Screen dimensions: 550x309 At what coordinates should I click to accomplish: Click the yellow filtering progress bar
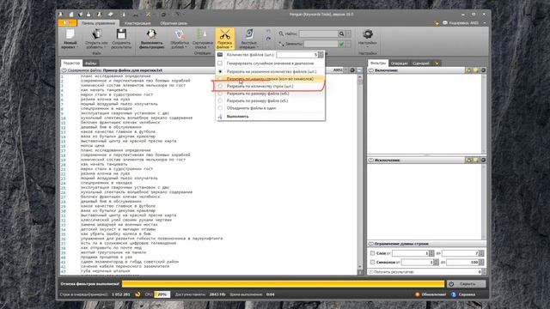click(x=283, y=284)
